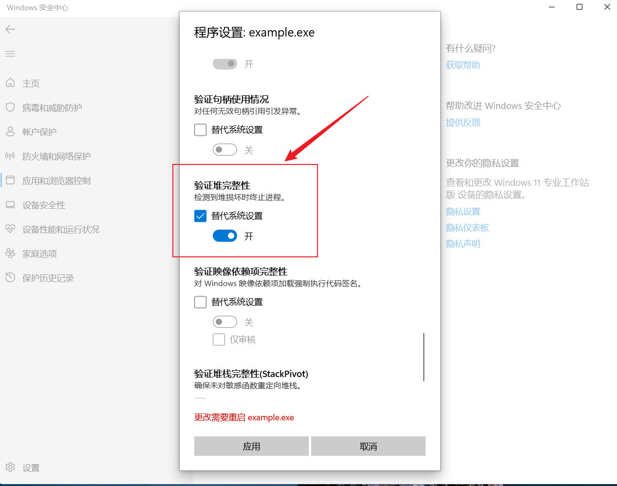Click the 帮助改进 Windows 安全中心 heading
Viewport: 617px width, 486px height.
coord(504,106)
